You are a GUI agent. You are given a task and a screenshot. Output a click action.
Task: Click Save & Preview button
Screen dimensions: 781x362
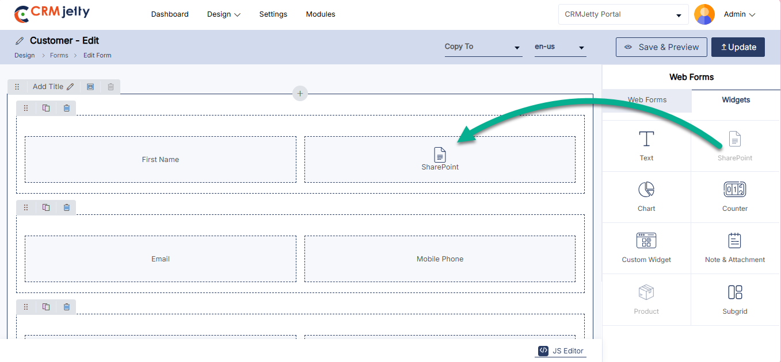pos(661,47)
